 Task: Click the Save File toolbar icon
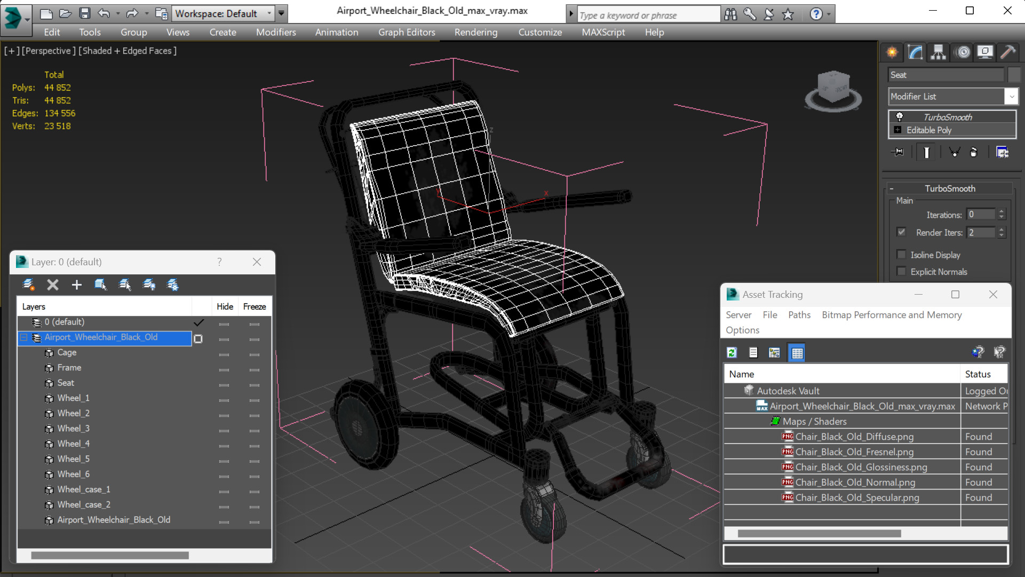coord(84,13)
